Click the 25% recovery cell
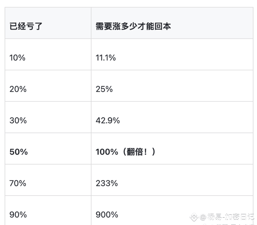This screenshot has height=225, width=257. pyautogui.click(x=104, y=89)
